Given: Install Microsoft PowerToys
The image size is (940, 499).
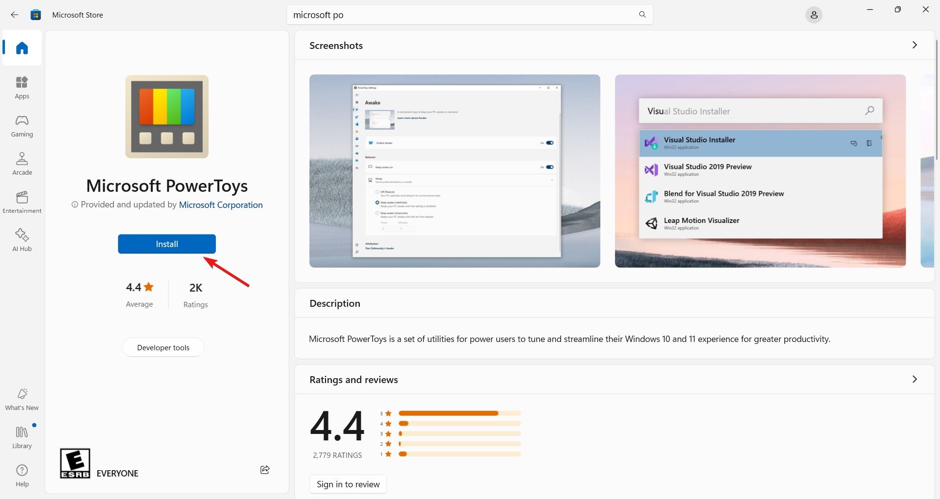Looking at the screenshot, I should pos(167,244).
